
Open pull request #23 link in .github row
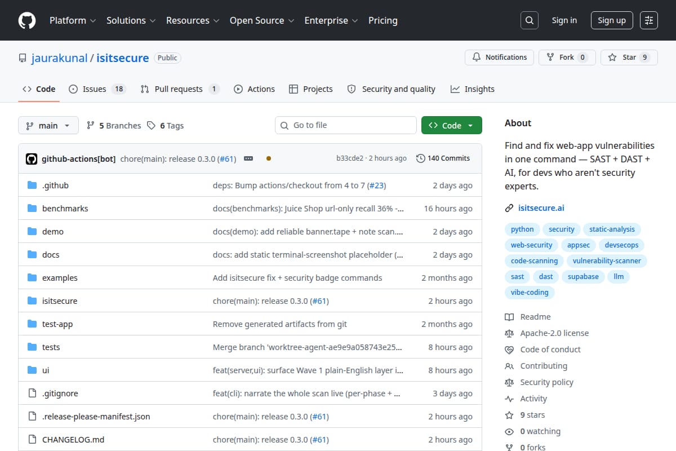coord(377,185)
